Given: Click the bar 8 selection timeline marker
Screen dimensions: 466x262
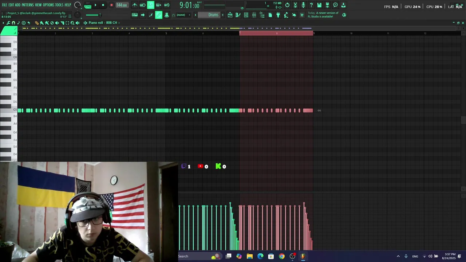Looking at the screenshot, I should tap(276, 33).
